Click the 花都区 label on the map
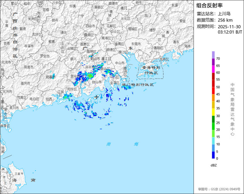 [x=111, y=26]
